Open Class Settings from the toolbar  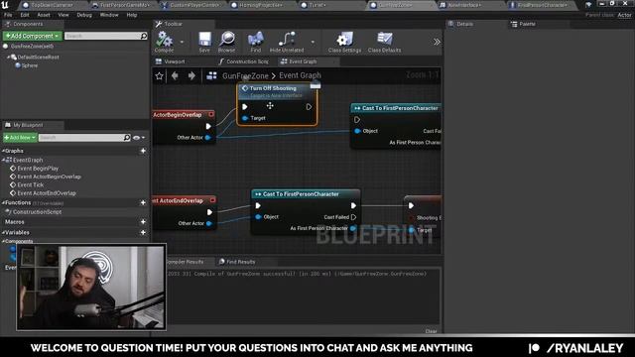point(344,42)
